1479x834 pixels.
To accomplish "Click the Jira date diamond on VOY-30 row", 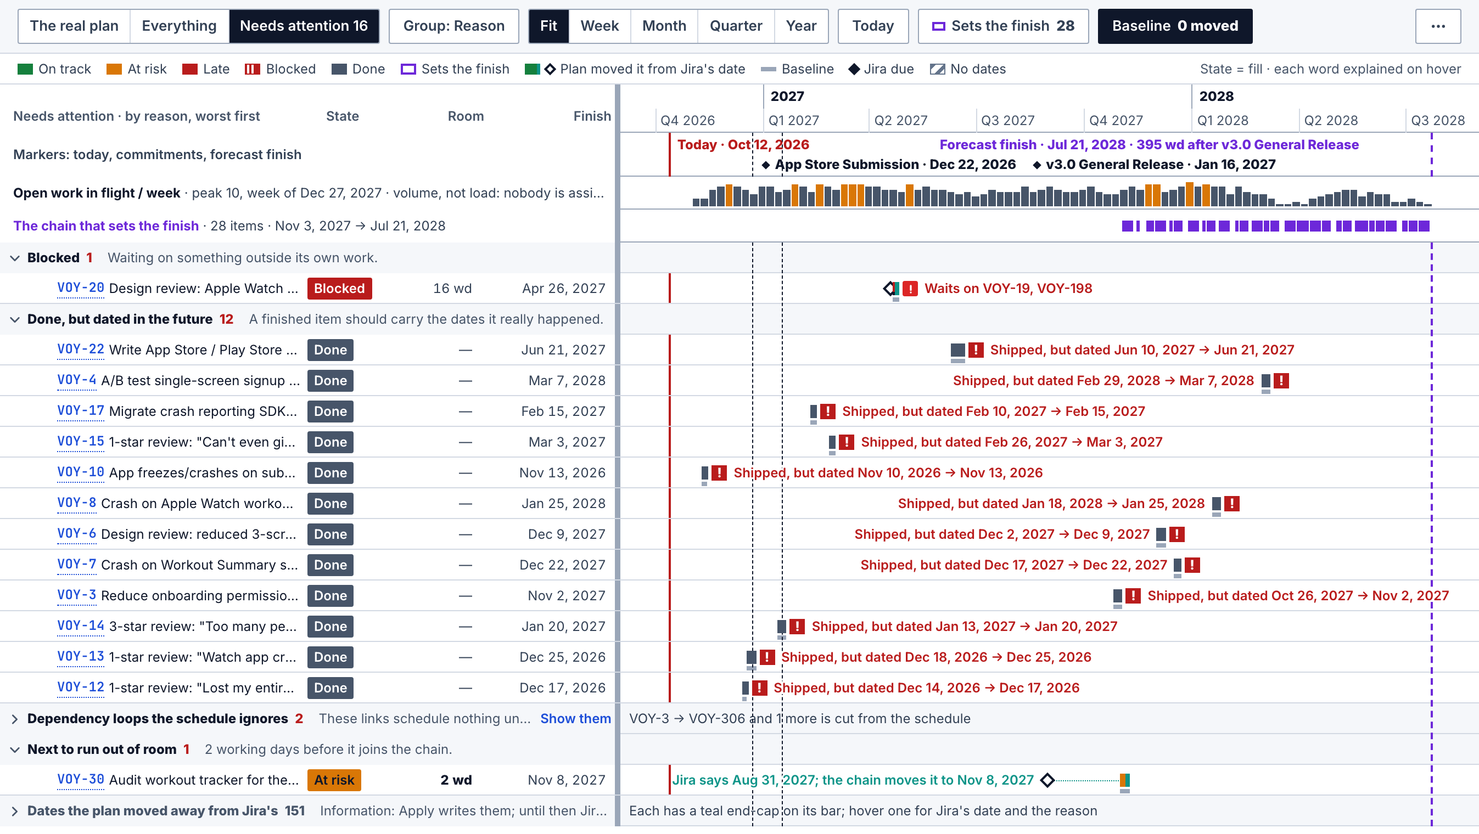I will 1047,780.
